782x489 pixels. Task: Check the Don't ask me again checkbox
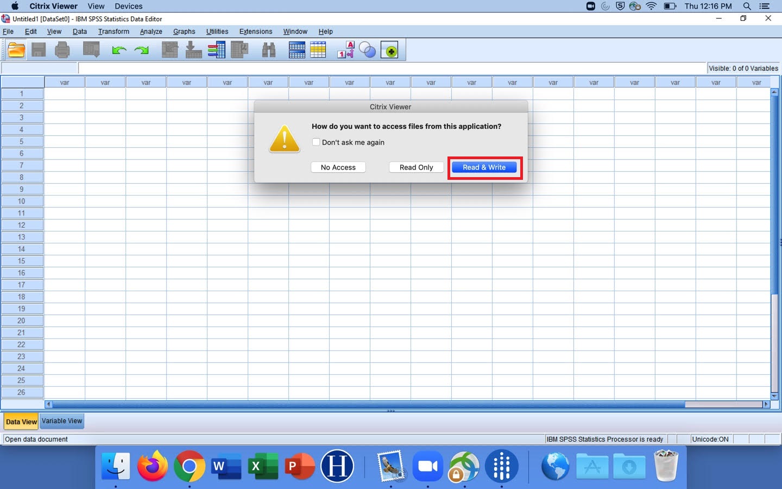(x=316, y=142)
